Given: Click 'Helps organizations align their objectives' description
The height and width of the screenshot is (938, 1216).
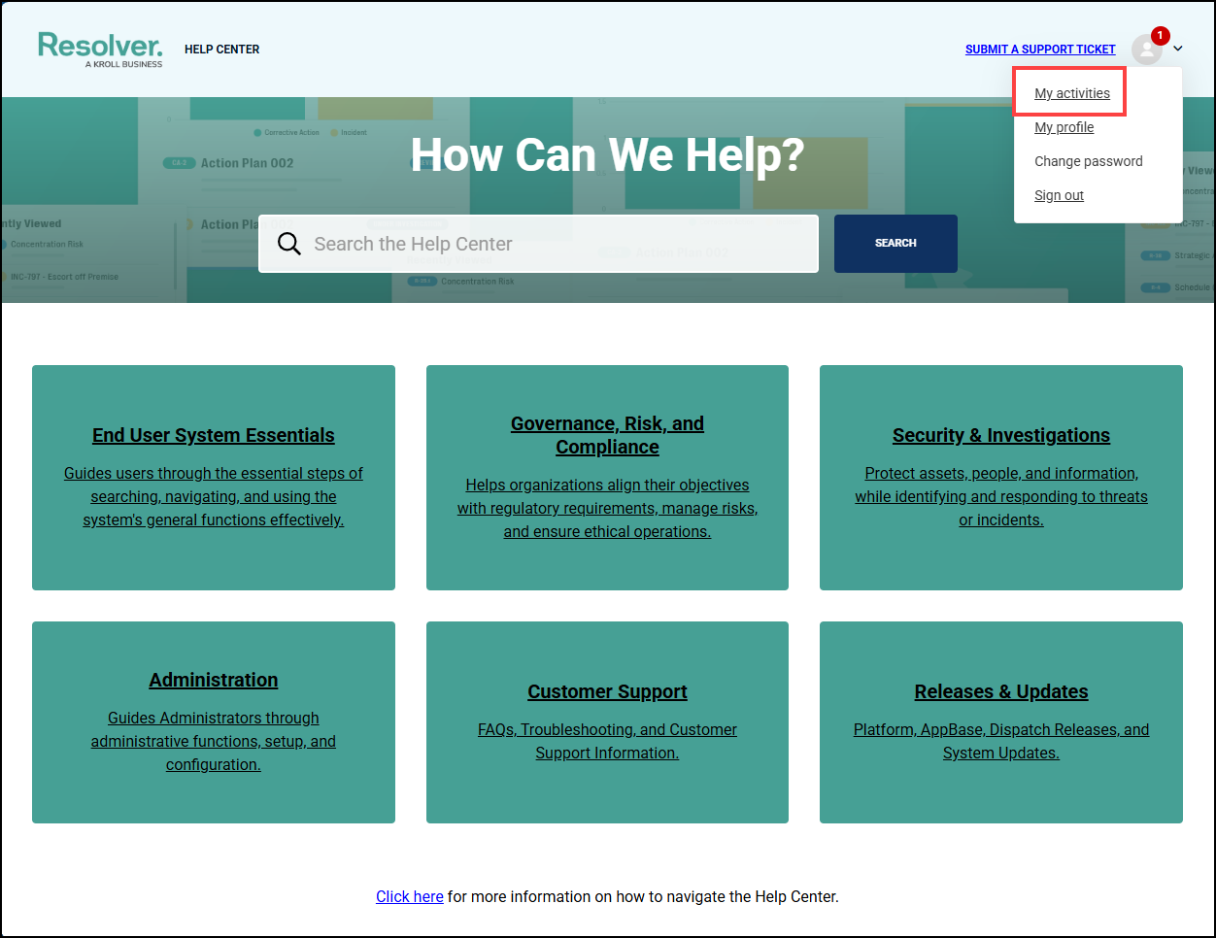Looking at the screenshot, I should tap(607, 508).
